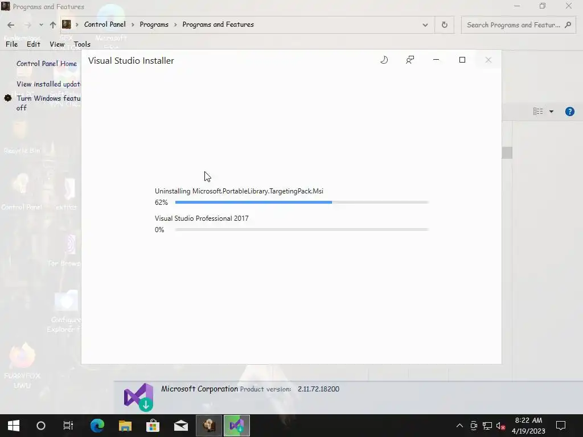This screenshot has width=583, height=437.
Task: Open the Programs breadcrumb
Action: point(154,24)
